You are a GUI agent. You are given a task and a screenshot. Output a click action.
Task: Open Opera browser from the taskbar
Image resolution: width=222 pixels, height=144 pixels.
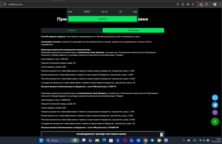pyautogui.click(x=125, y=140)
